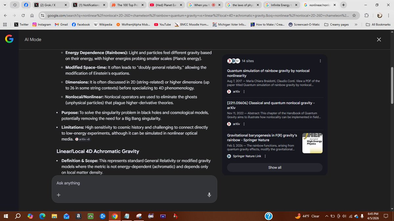Viewport: 394px width, 221px height.
Task: Go back to previous page
Action: [6, 15]
